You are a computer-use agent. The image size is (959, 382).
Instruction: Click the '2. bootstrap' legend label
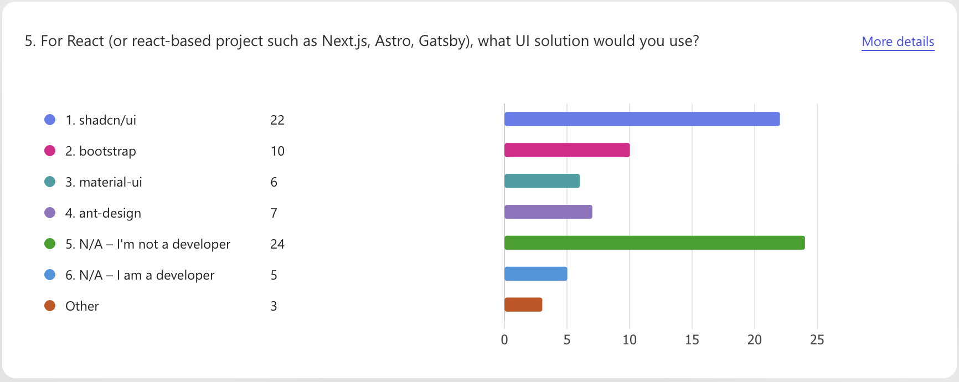[x=101, y=151]
